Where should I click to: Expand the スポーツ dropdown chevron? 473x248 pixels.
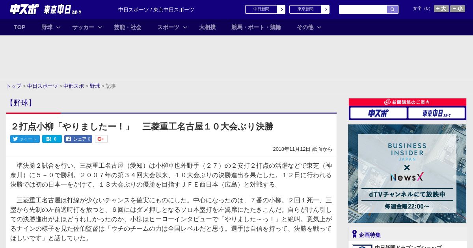click(185, 27)
